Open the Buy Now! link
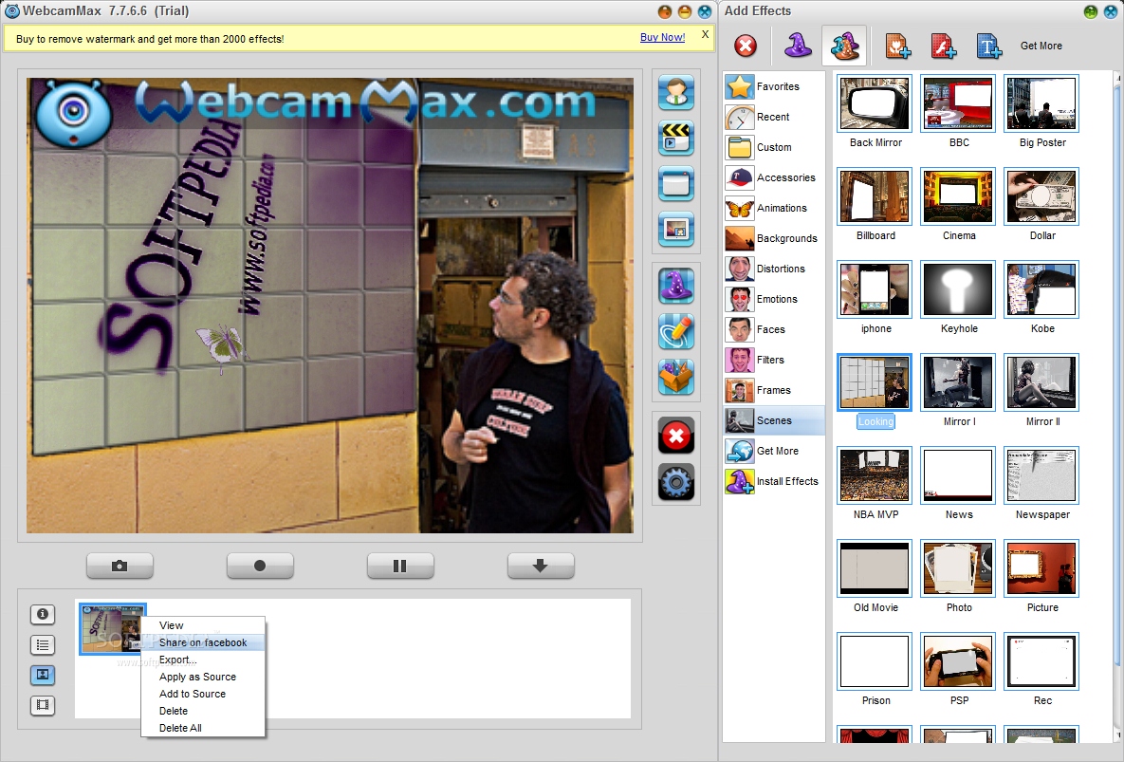1124x762 pixels. coord(662,37)
